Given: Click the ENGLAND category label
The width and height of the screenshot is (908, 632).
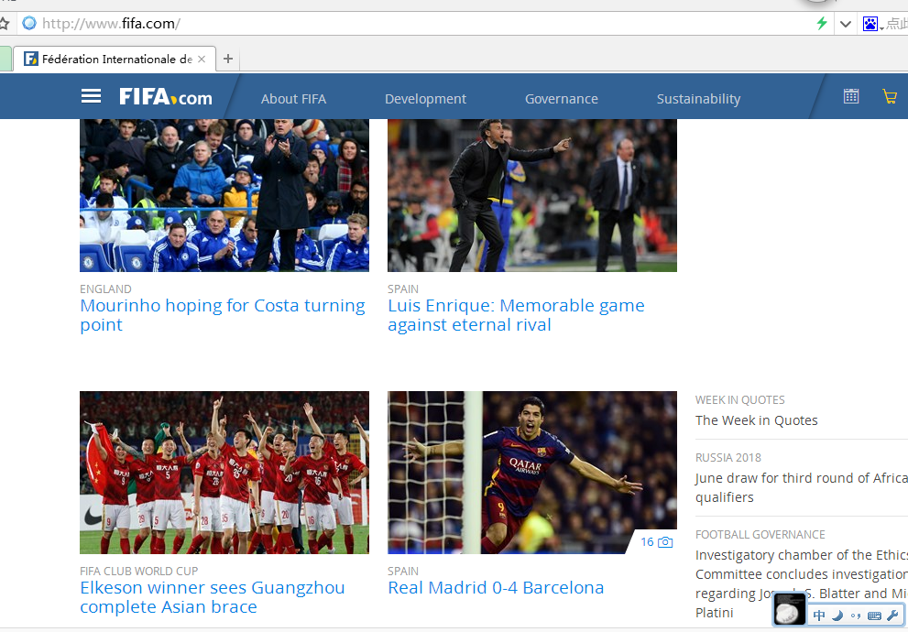Looking at the screenshot, I should tap(105, 289).
